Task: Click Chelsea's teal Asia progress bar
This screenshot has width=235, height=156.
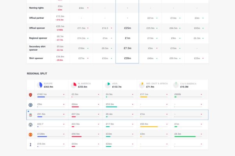Action: click(x=112, y=107)
